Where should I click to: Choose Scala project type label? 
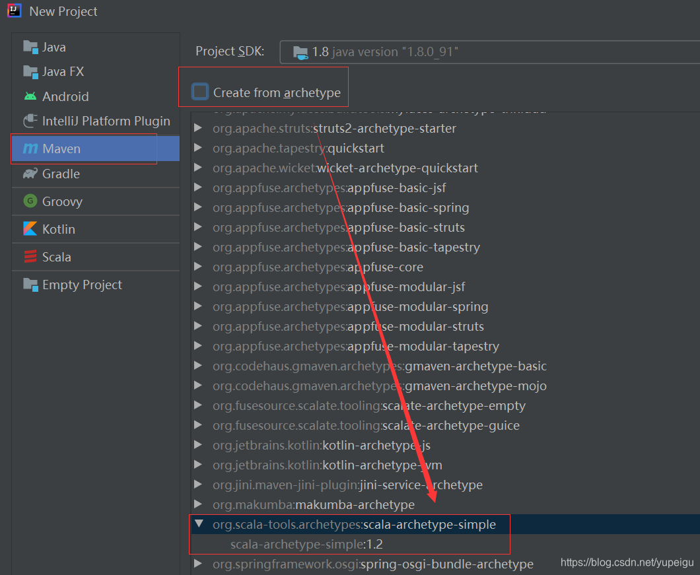point(57,257)
